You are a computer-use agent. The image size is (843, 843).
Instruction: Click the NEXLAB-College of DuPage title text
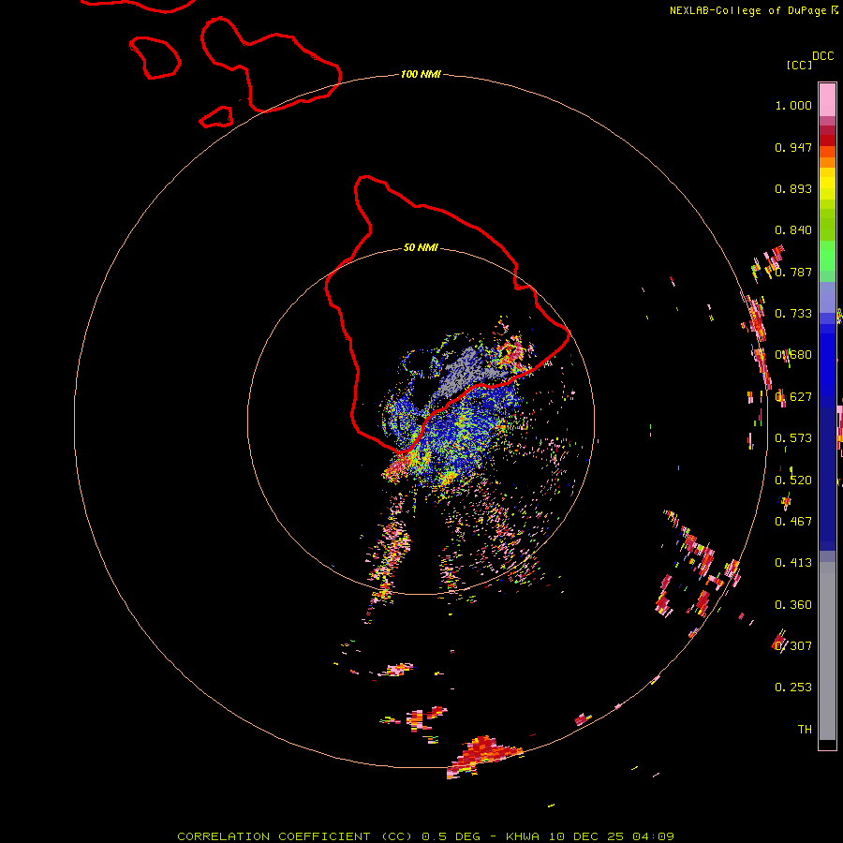pos(747,10)
